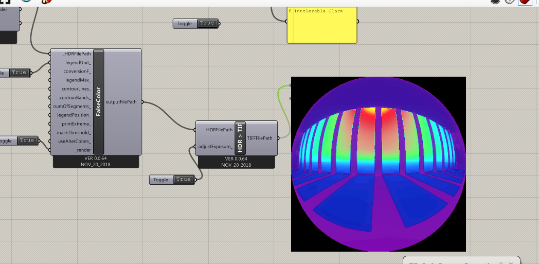The width and height of the screenshot is (539, 264).
Task: Select the printExtrema_ input
Action: pos(76,124)
